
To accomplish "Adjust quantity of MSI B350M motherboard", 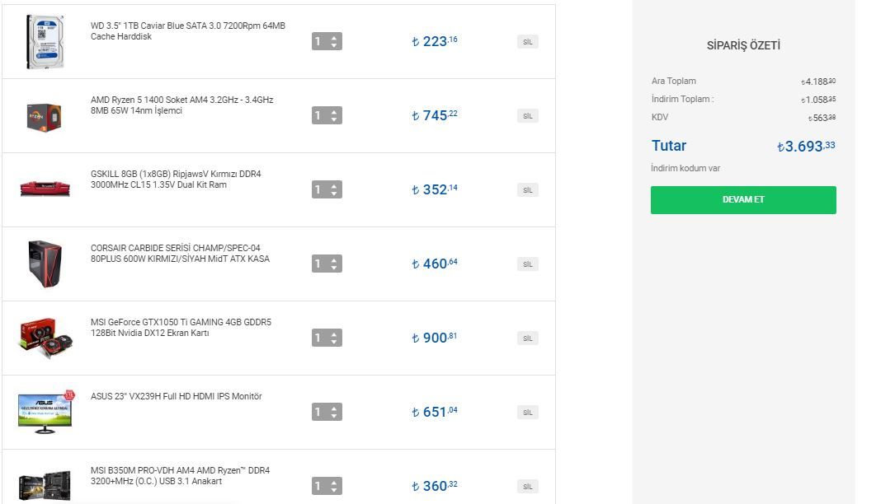I will tap(327, 486).
